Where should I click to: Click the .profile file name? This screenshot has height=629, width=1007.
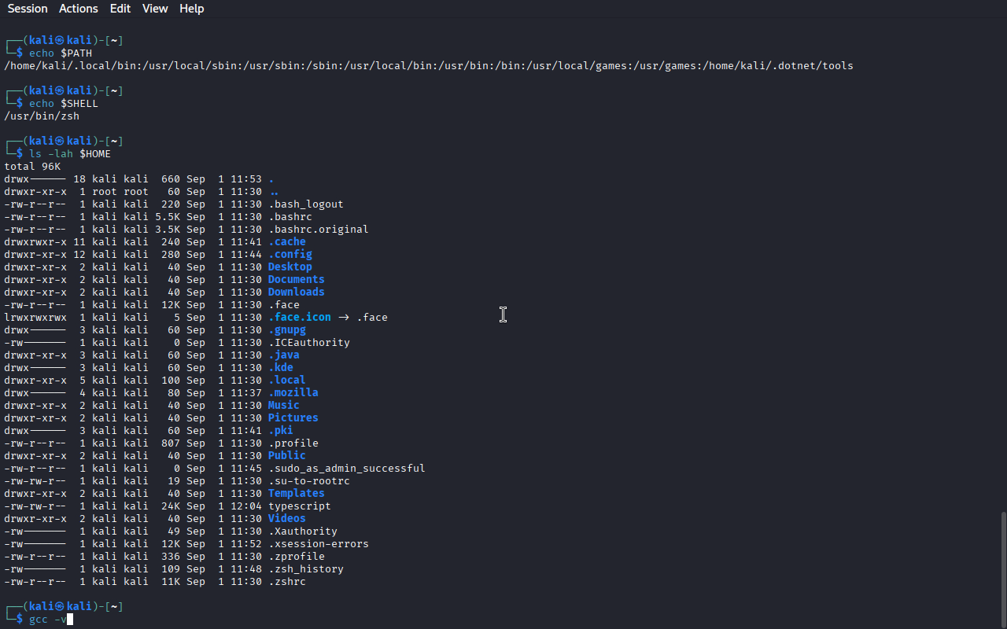point(293,443)
